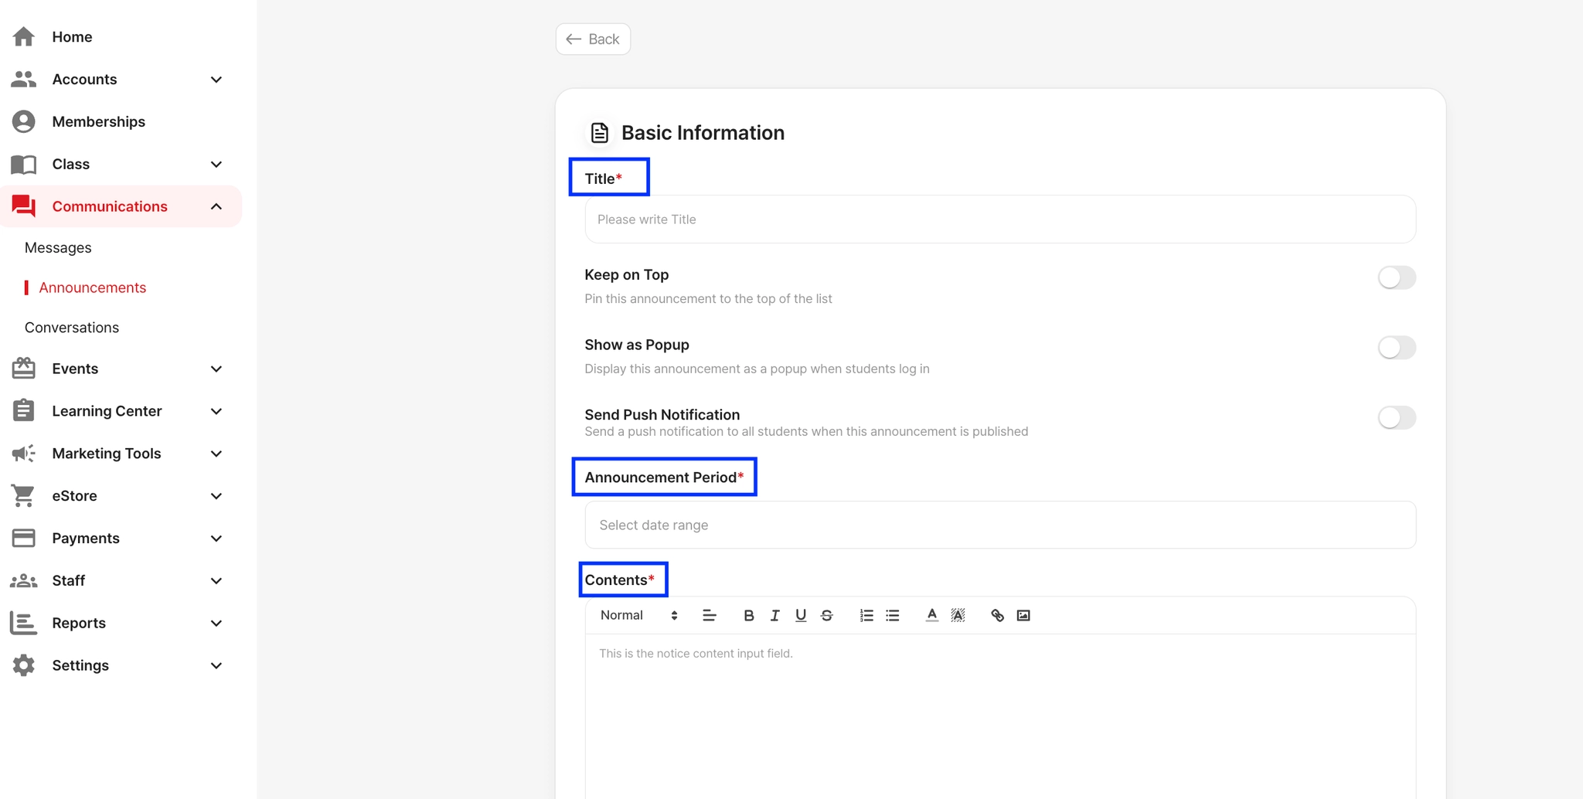The height and width of the screenshot is (799, 1583).
Task: Click the Title input field
Action: [1000, 219]
